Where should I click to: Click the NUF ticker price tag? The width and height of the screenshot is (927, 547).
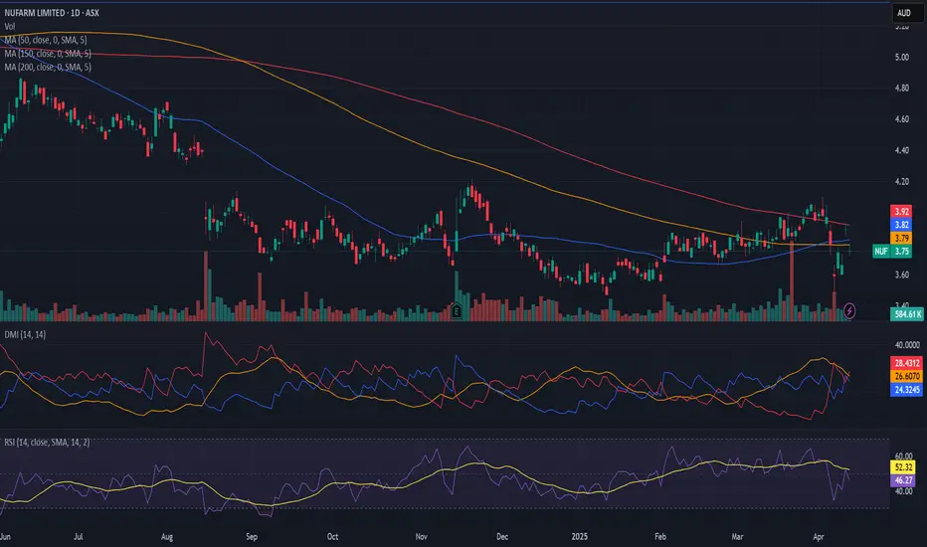pyautogui.click(x=881, y=252)
